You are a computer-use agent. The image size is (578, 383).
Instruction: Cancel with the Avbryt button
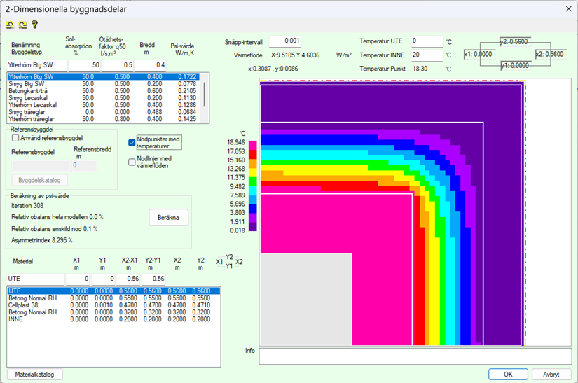click(x=551, y=374)
